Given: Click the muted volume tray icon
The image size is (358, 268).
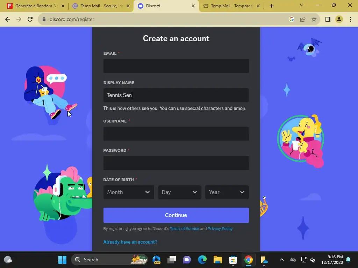Looking at the screenshot, I should (x=313, y=260).
